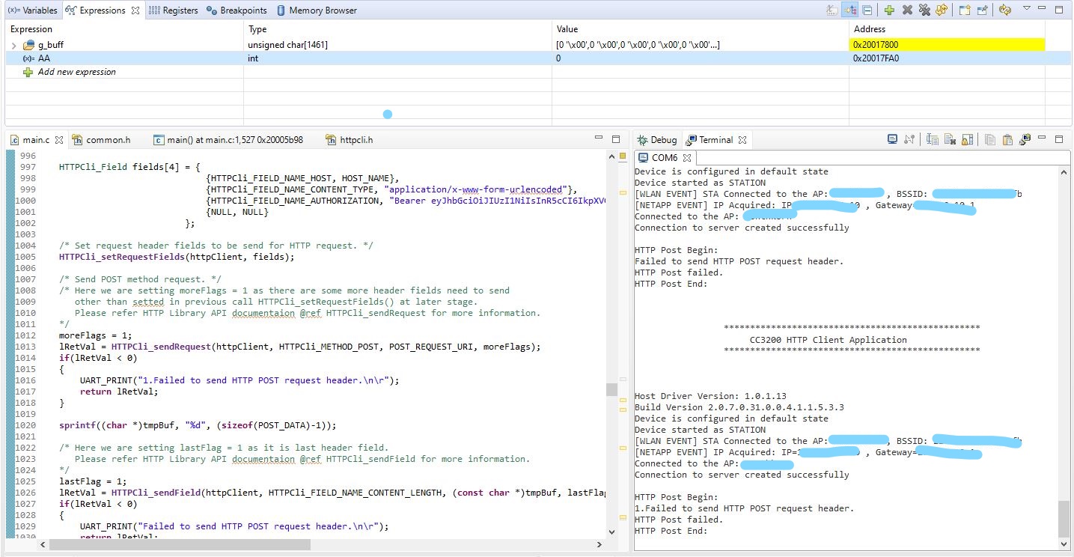Click the Disconnect terminal icon
The image size is (1074, 557).
(x=909, y=139)
